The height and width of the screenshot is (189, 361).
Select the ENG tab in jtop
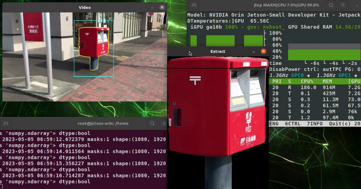(274, 124)
